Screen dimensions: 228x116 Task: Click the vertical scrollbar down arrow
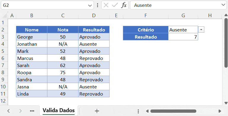(226, 103)
